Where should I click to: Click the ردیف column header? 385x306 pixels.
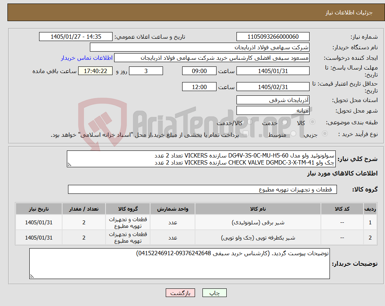(x=370, y=209)
